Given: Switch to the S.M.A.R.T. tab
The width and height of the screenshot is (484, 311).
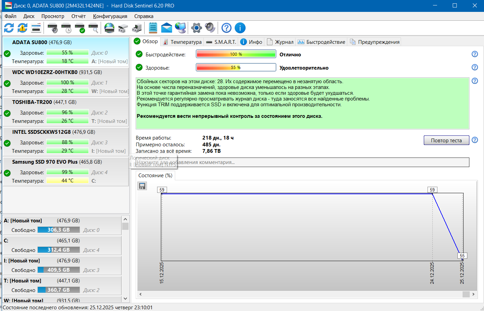Looking at the screenshot, I should 221,42.
